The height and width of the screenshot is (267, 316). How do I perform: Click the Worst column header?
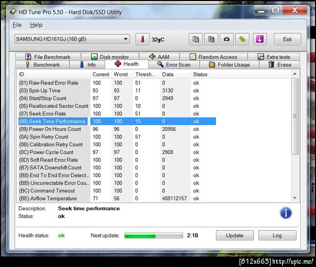pos(122,75)
